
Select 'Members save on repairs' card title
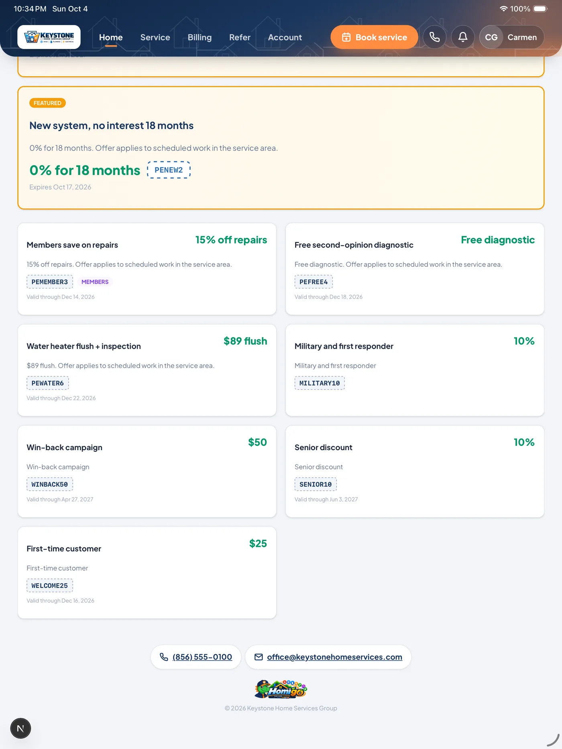click(x=72, y=245)
